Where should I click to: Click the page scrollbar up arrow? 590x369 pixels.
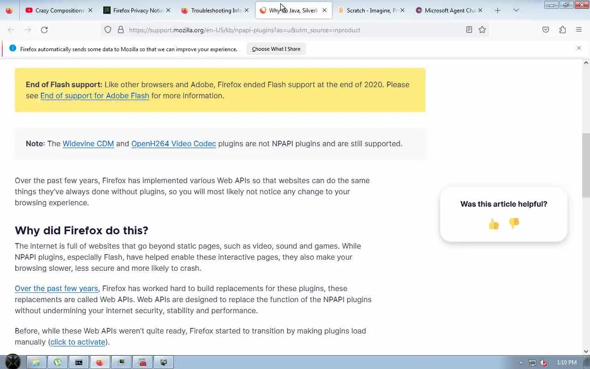tap(586, 62)
